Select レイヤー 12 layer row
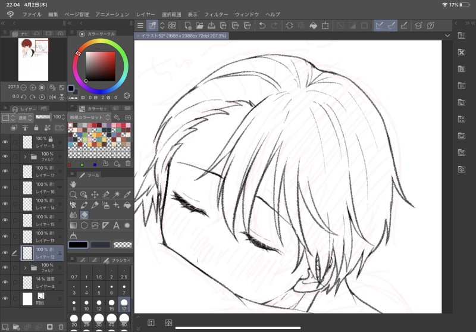The image size is (476, 332). tap(42, 253)
